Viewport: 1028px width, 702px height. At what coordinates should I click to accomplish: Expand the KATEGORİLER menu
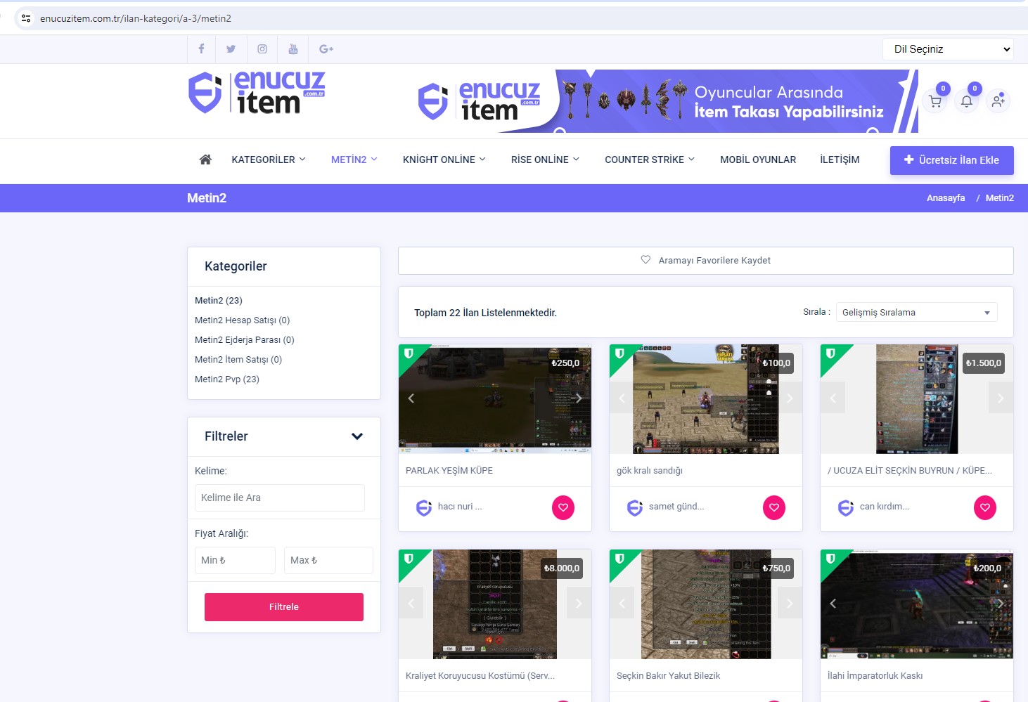point(269,160)
